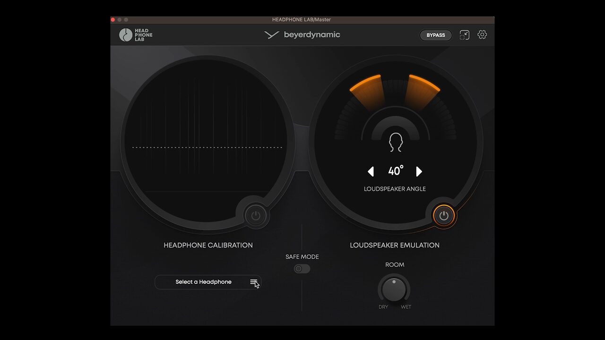Disable Loudspeaker Emulation power button
Image resolution: width=605 pixels, height=340 pixels.
443,216
